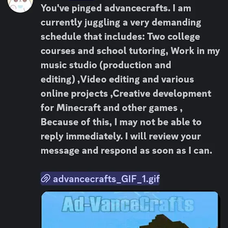Click "You've pinged" at message start
Viewport: 228px width, 228px height.
tap(71, 8)
